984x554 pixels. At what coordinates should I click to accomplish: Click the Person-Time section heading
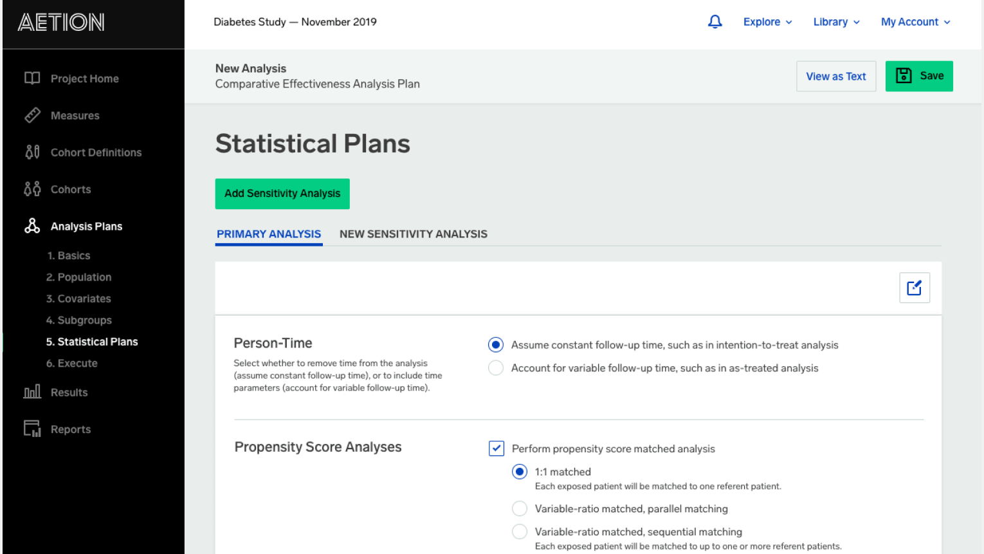[x=273, y=343]
